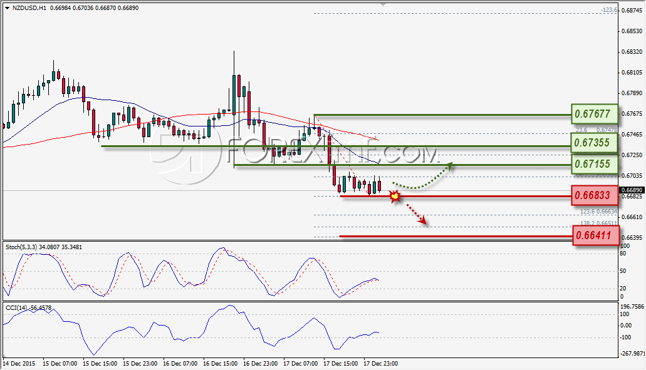
Task: Click the NZDUSD,H1 symbol title
Action: tap(29, 8)
